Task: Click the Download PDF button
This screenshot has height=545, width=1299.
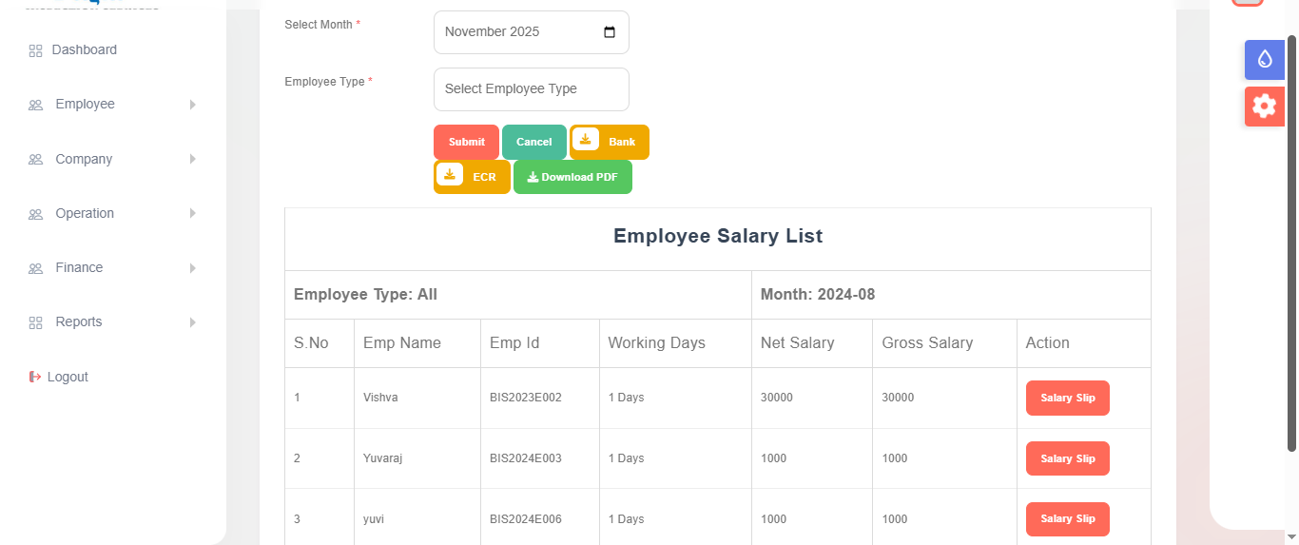Action: pyautogui.click(x=572, y=177)
